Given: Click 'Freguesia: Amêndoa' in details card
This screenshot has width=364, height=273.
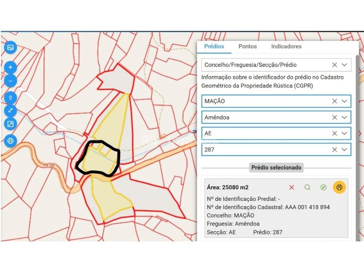Looking at the screenshot, I should [233, 224].
